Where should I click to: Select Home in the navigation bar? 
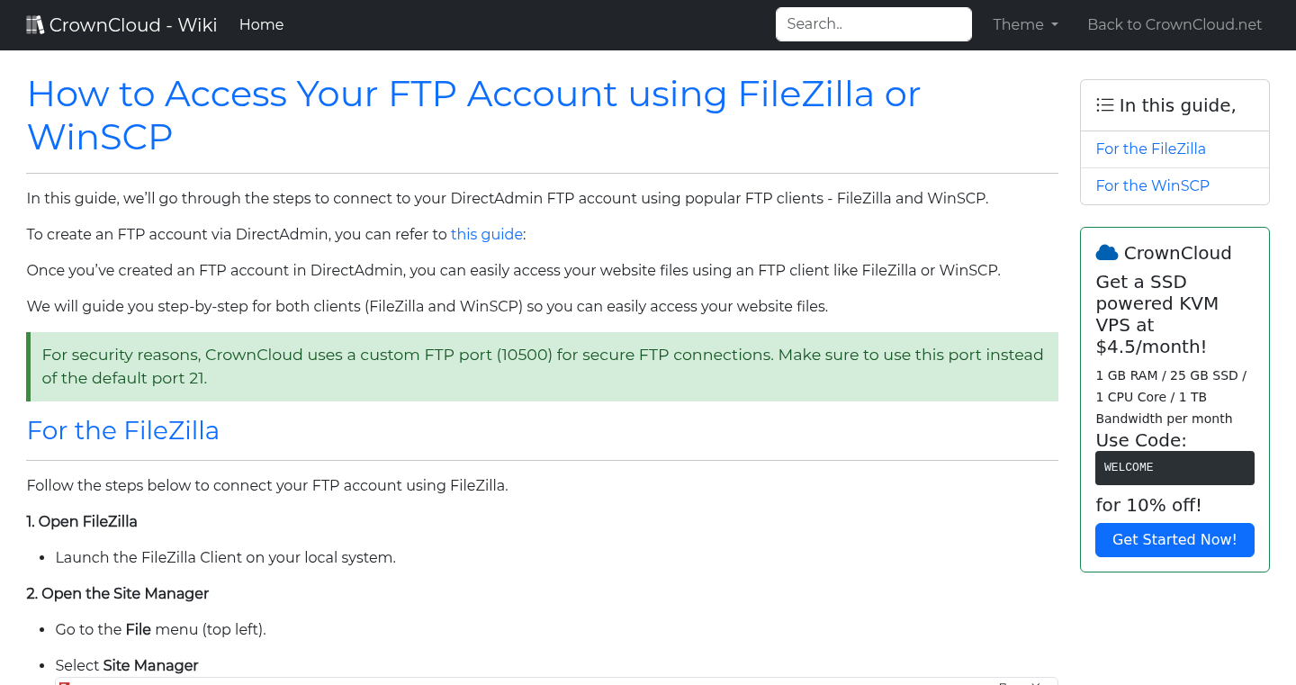[x=261, y=24]
